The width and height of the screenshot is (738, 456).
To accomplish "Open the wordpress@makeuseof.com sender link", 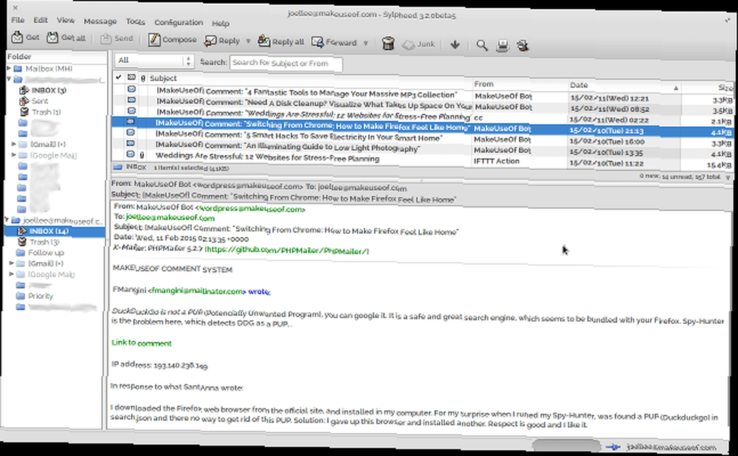I will click(x=252, y=209).
